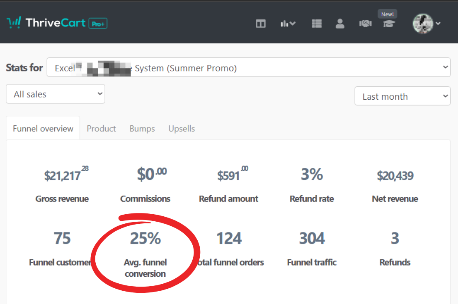Click the 25% funnel conversion value

[145, 238]
